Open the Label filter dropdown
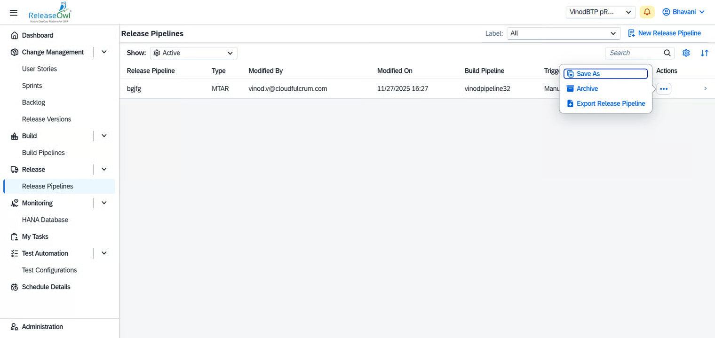The width and height of the screenshot is (715, 338). pos(563,33)
